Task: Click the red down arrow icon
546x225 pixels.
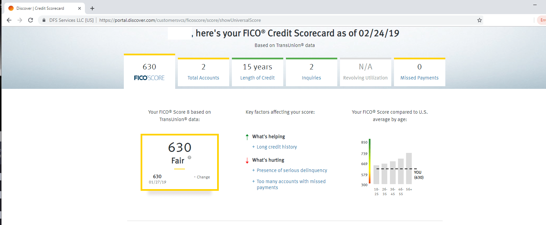Action: coord(247,160)
